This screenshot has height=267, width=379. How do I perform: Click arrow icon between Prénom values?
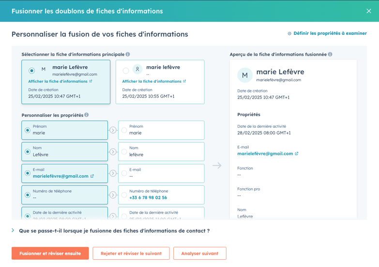113,130
